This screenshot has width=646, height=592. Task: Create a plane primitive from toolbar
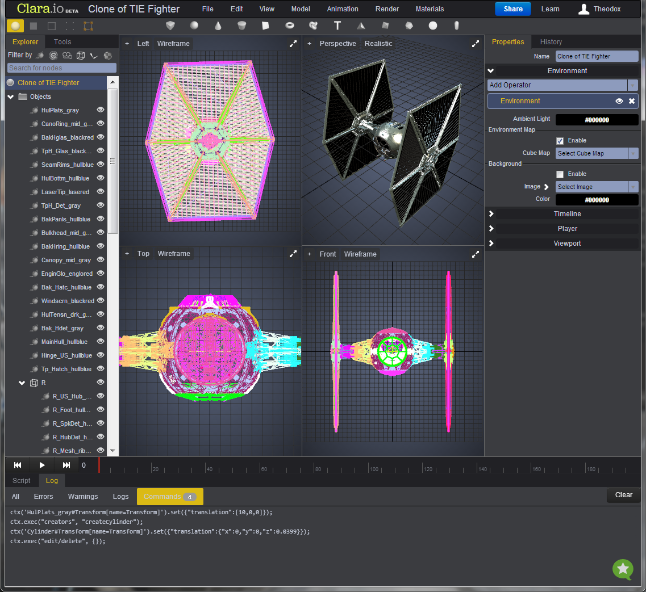(x=265, y=26)
